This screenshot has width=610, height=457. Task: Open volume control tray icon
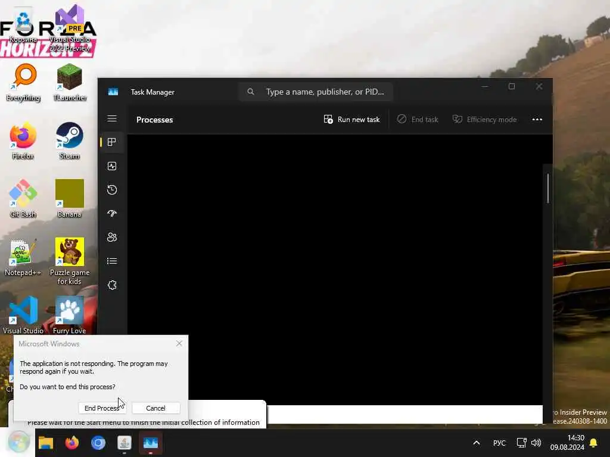(536, 443)
